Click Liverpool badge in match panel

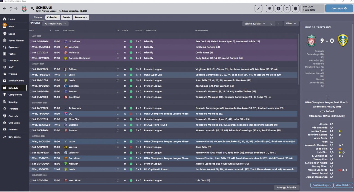(x=311, y=41)
